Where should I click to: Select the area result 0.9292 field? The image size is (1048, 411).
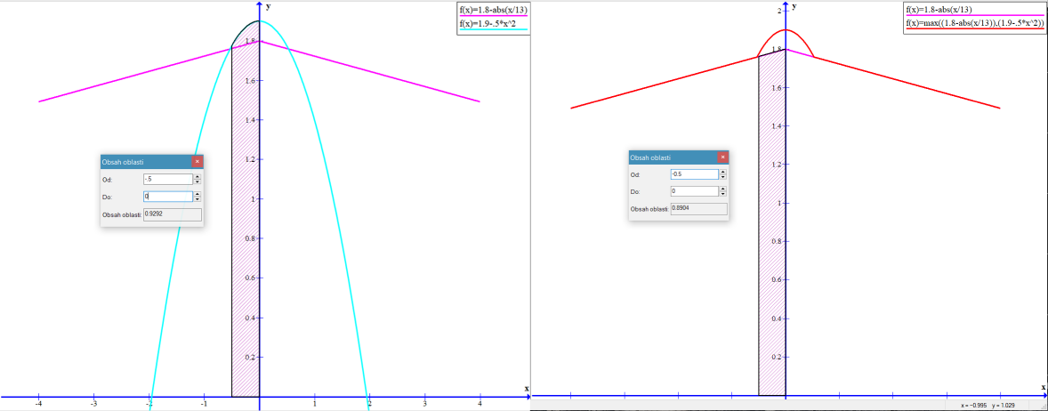pyautogui.click(x=172, y=214)
